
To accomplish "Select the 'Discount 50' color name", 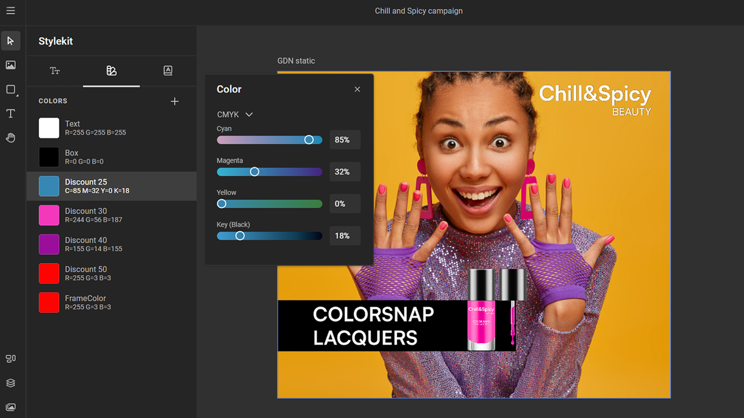I will click(x=86, y=269).
